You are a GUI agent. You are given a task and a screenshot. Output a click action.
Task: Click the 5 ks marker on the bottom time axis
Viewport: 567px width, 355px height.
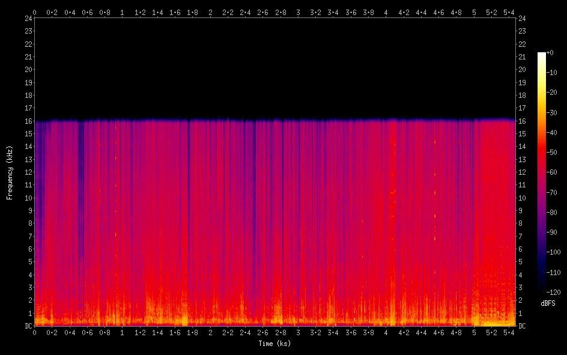474,332
